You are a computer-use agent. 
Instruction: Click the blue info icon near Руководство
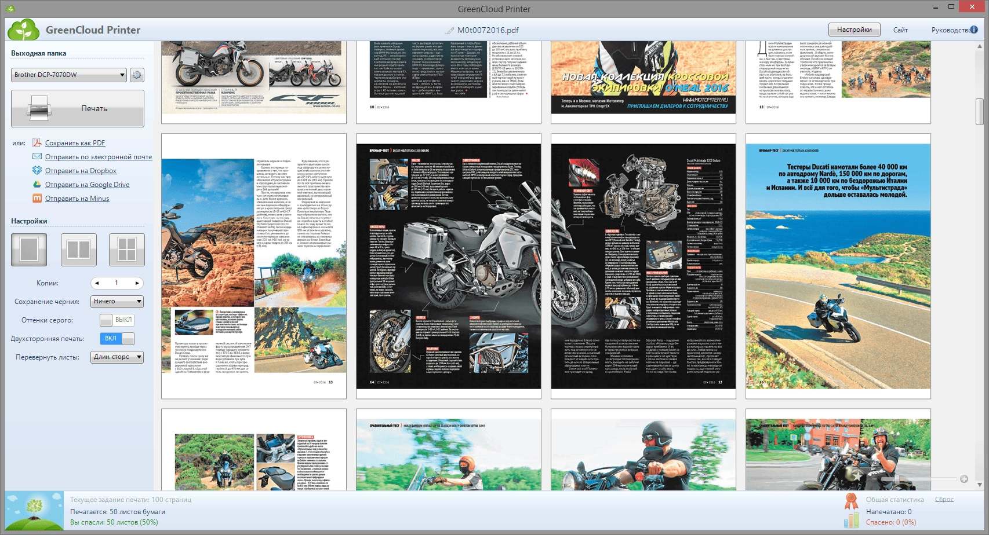974,30
